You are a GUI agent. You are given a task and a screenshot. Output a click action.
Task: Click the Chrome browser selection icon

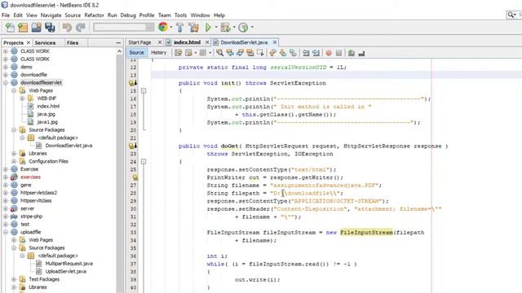point(163,27)
